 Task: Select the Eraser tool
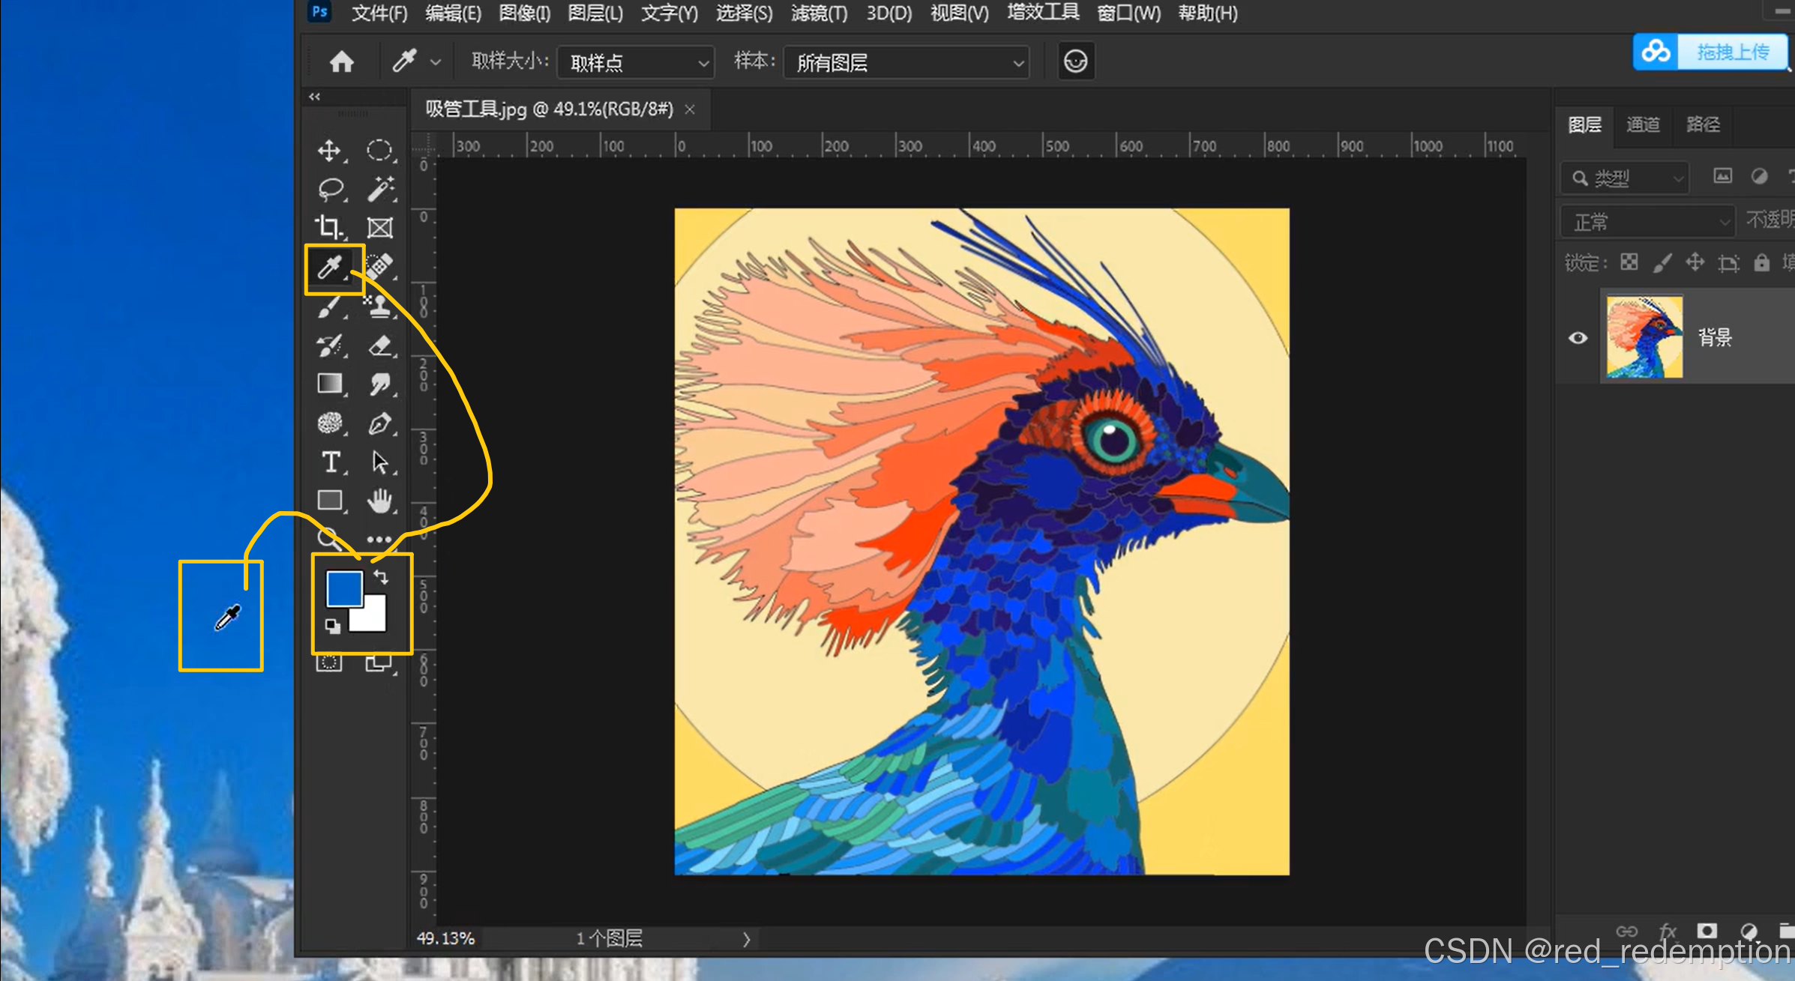point(380,344)
